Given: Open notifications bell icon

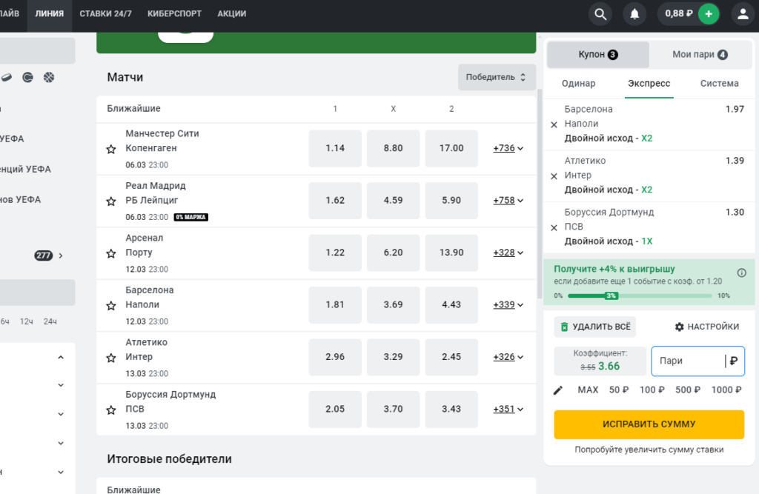Looking at the screenshot, I should coord(634,14).
